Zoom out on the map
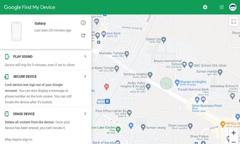Image resolution: width=240 pixels, height=144 pixels. (x=234, y=142)
